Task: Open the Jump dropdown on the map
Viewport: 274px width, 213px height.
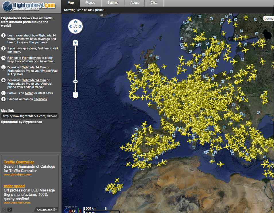Action: (x=269, y=18)
